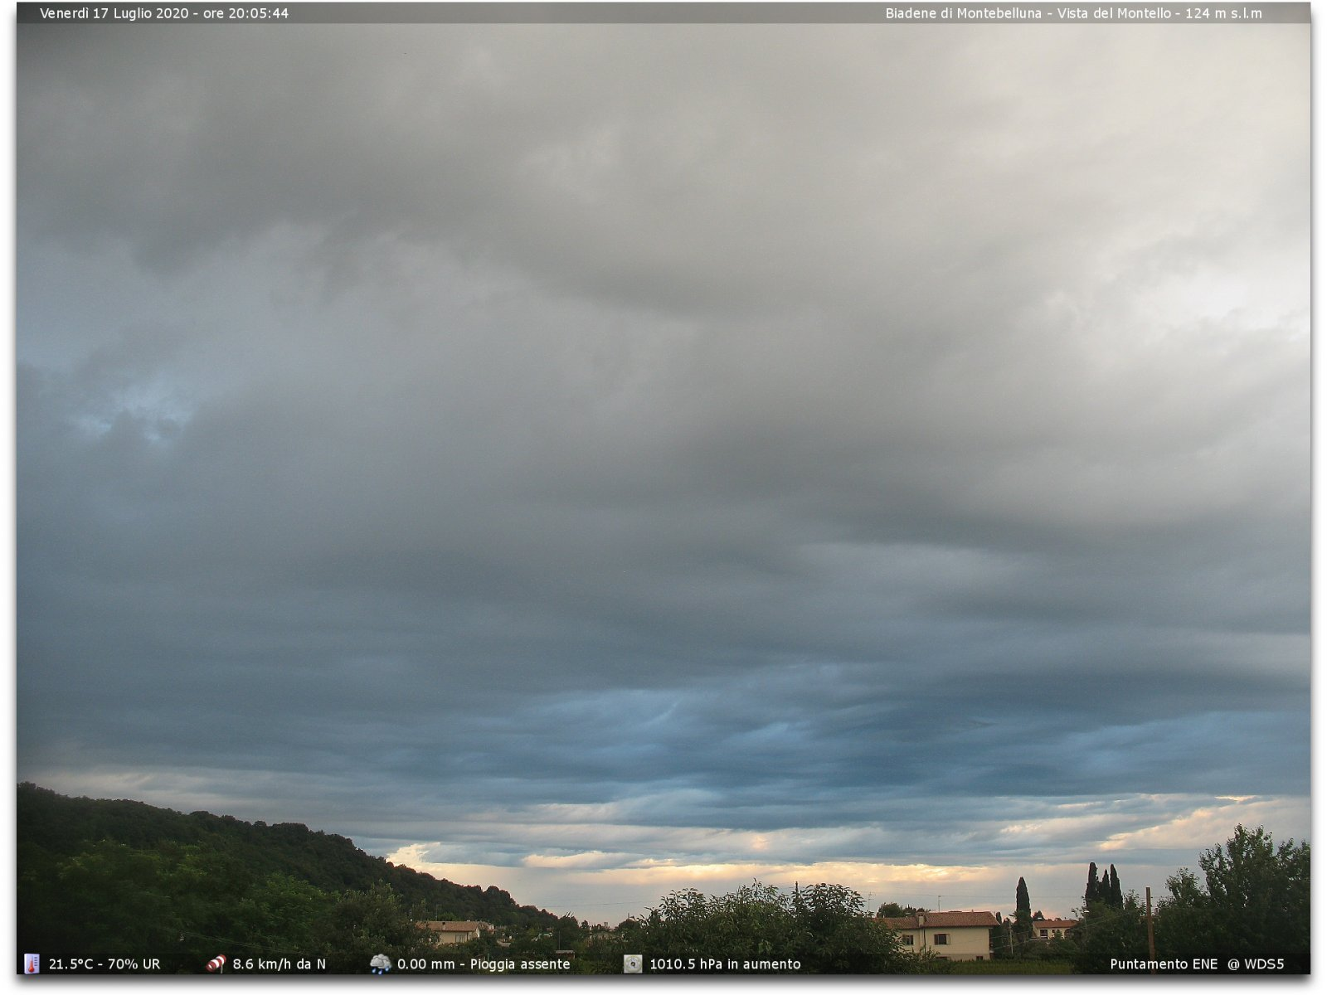
Task: Click the Puntamento ENE direction label
Action: point(1164,964)
